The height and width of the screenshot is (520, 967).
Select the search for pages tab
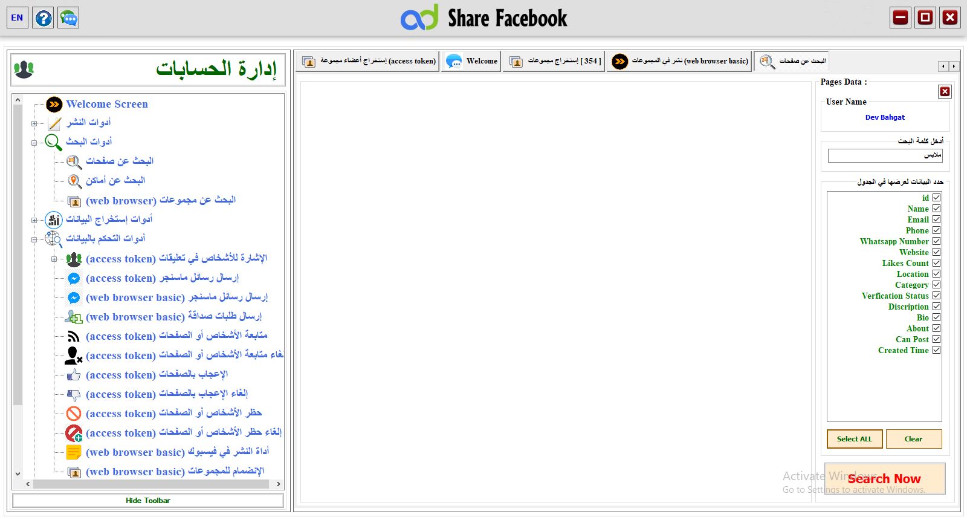(791, 61)
